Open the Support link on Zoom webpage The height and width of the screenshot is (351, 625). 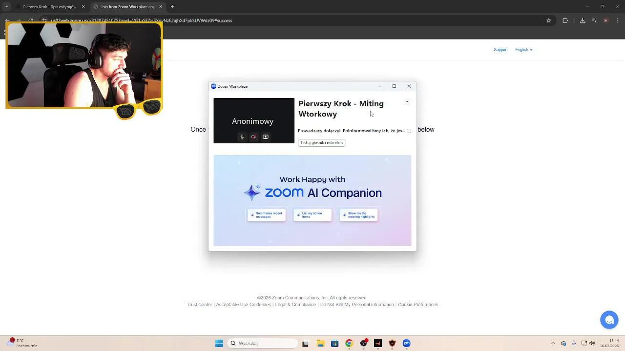tap(500, 50)
